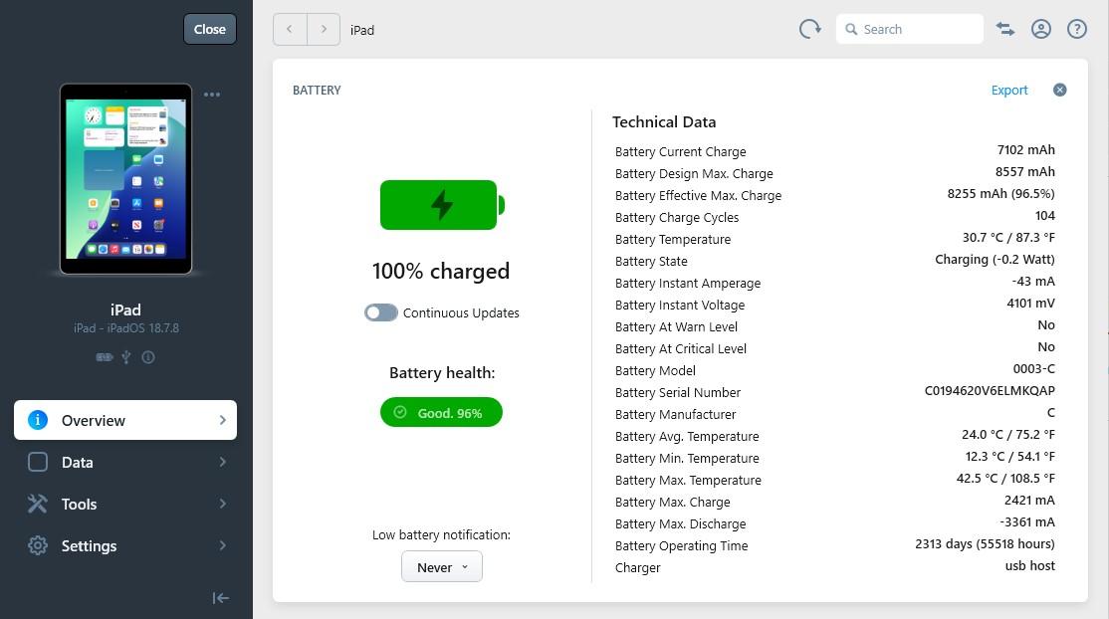
Task: Open the user account icon
Action: point(1041,29)
